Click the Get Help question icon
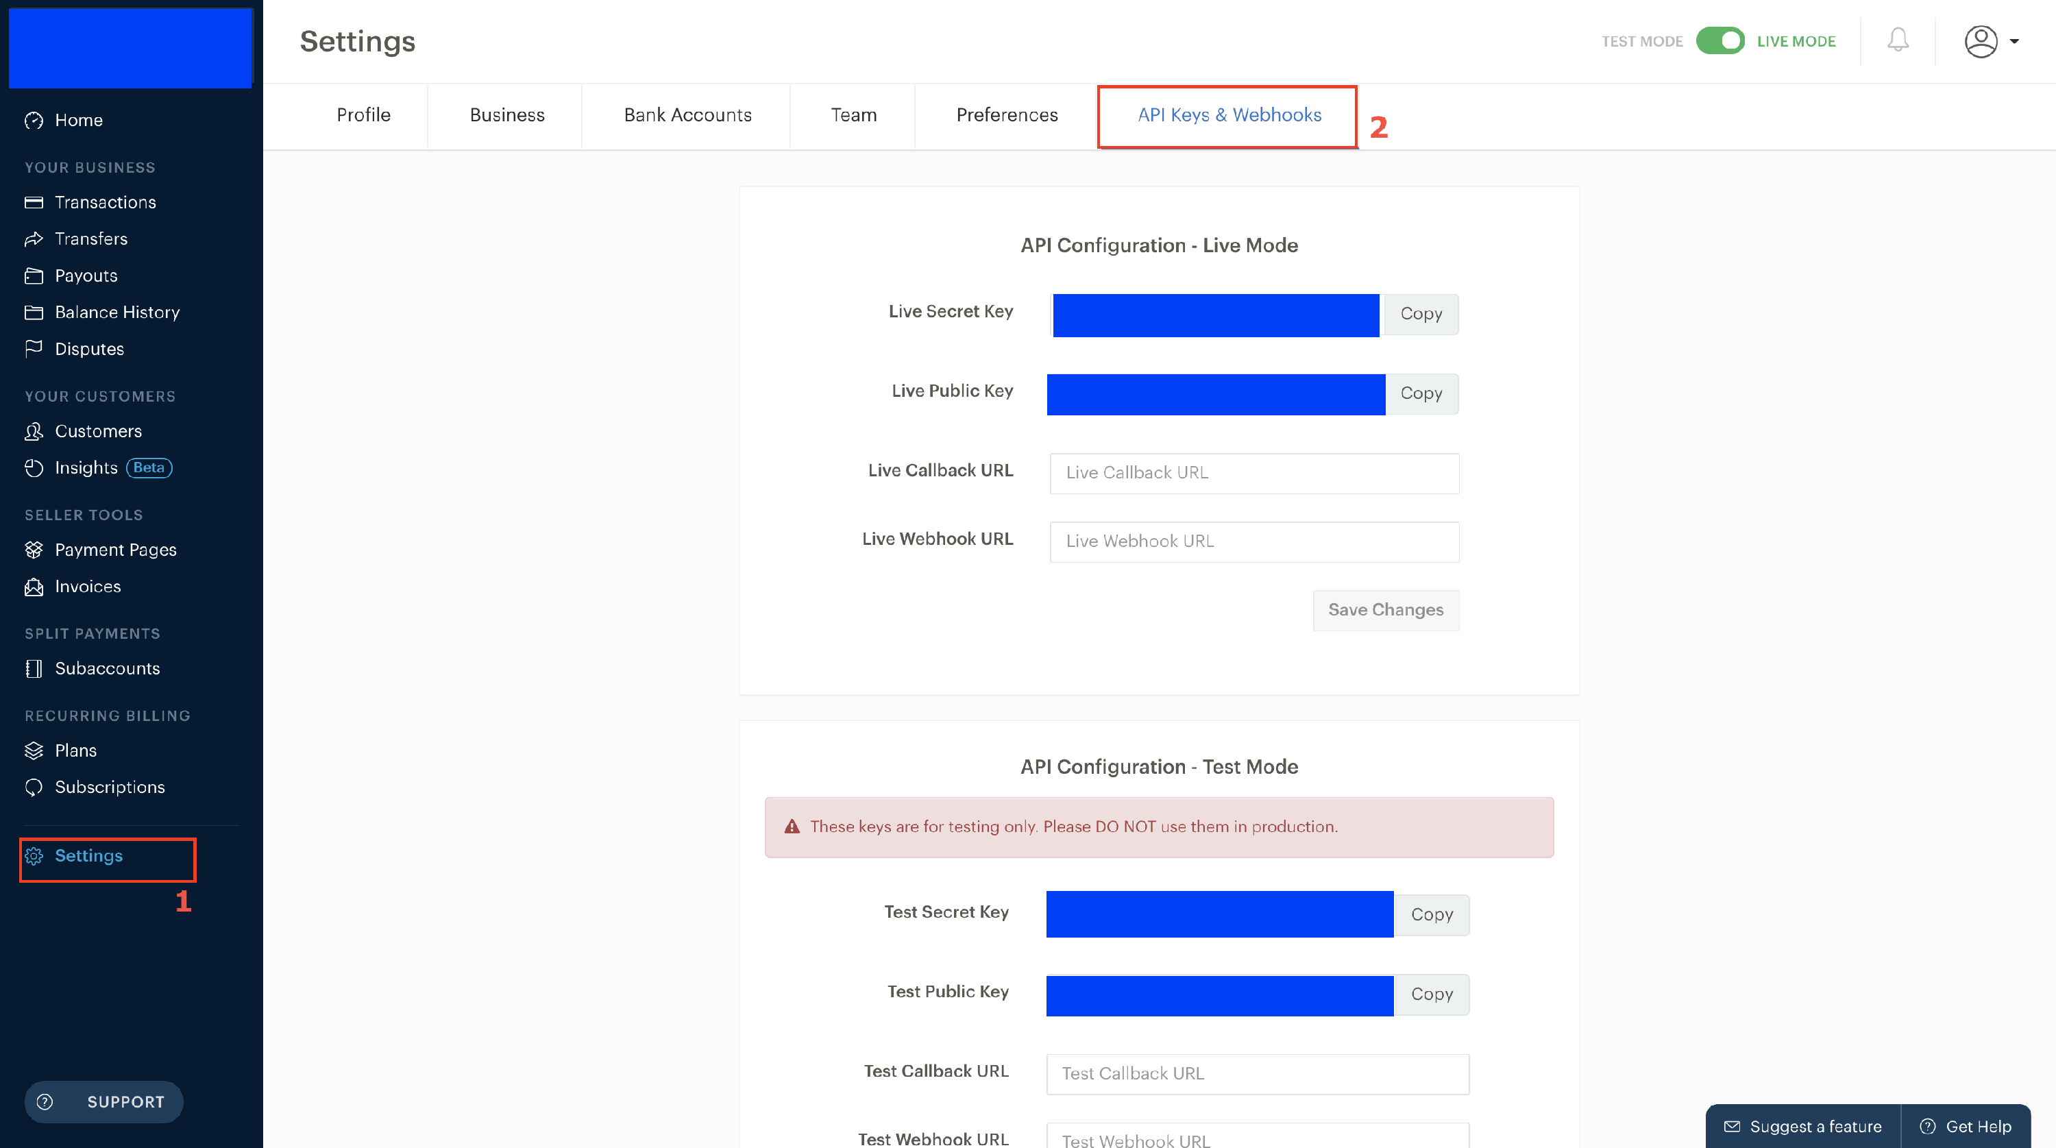The image size is (2056, 1148). 1927,1127
